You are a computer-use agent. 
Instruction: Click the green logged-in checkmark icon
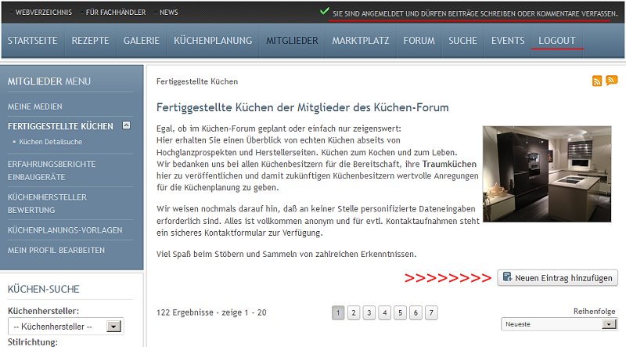[x=324, y=13]
